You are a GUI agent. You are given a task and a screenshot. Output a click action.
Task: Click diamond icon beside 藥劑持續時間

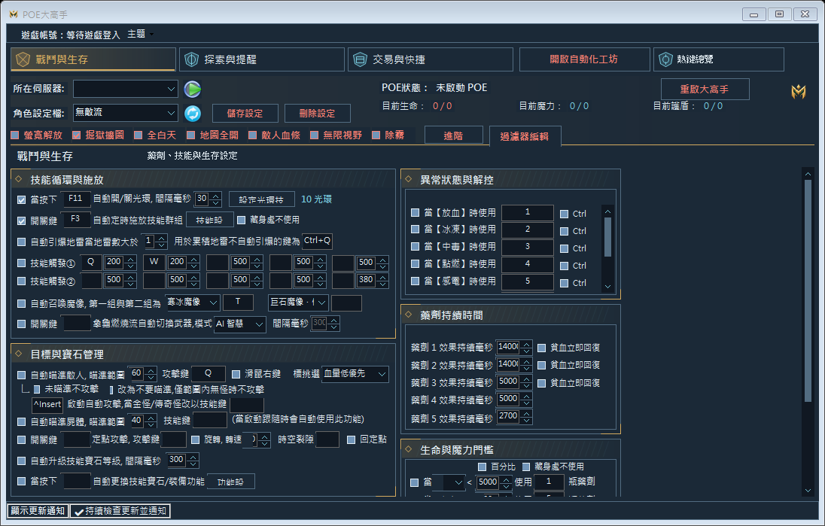[x=408, y=315]
